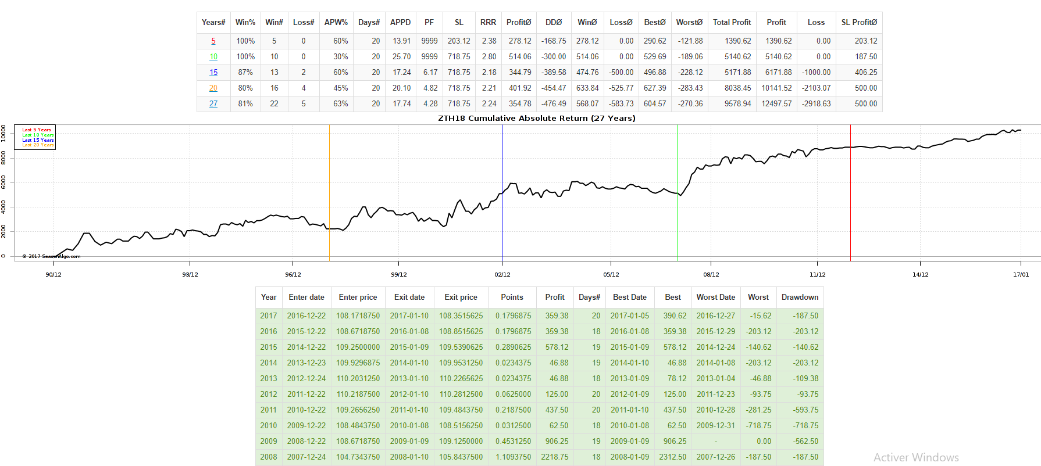Click the Exit price column header
The height and width of the screenshot is (466, 1041).
(461, 297)
